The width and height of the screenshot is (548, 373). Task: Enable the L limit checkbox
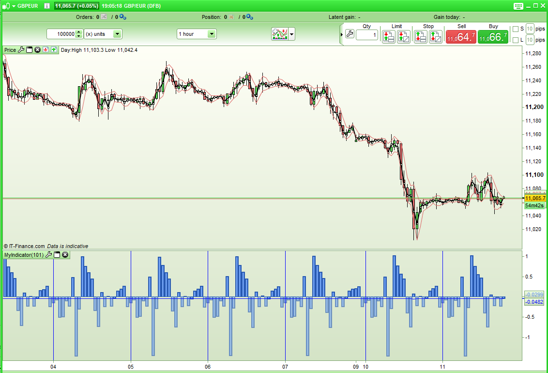tap(515, 40)
